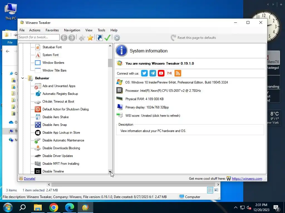Open the View menu
This screenshot has height=213, width=285.
pos(89,30)
